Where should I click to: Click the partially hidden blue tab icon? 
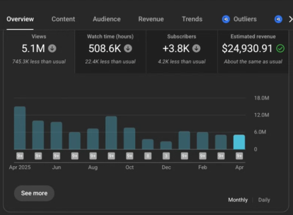tap(278, 19)
